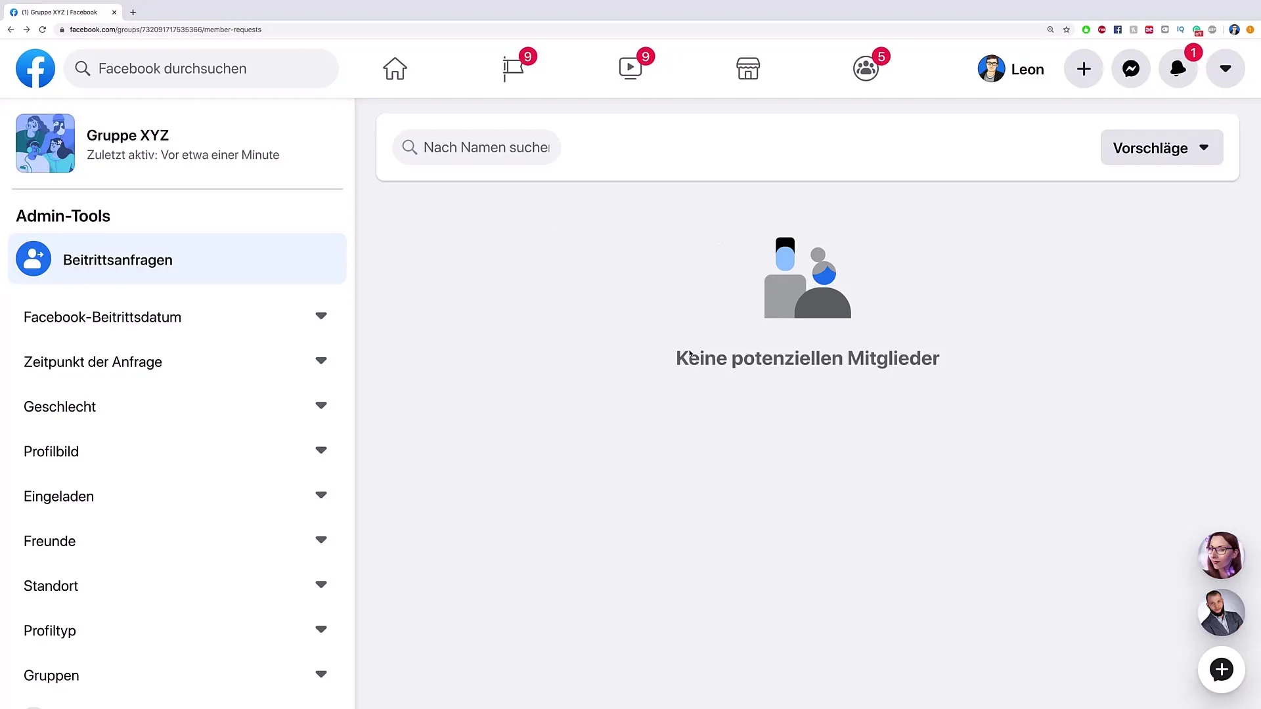Screen dimensions: 1261x709
Task: Select Beitrittsanfragen in Admin-Tools
Action: [177, 259]
